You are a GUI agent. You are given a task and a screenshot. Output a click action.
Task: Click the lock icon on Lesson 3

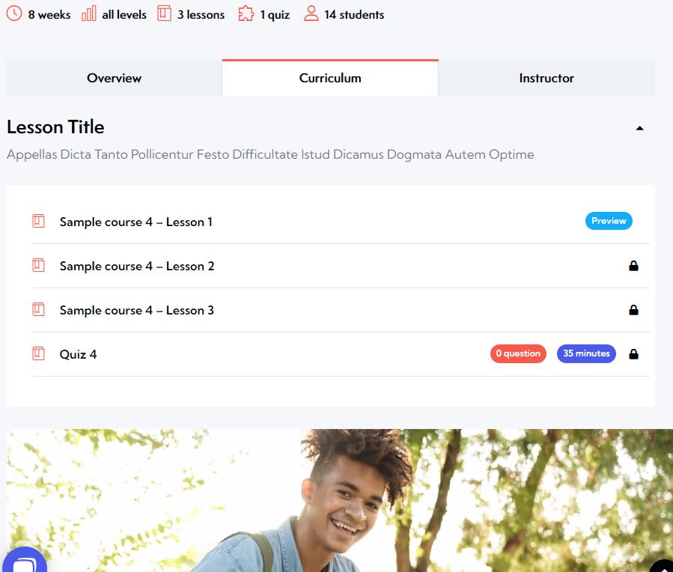click(633, 310)
